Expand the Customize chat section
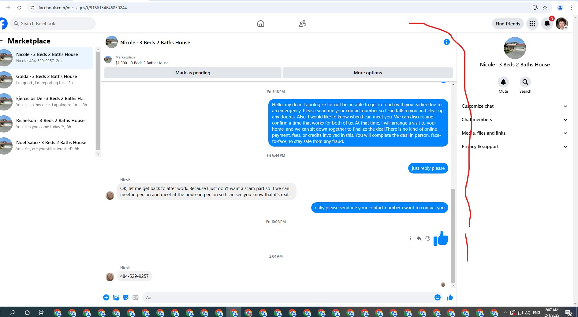Image resolution: width=578 pixels, height=317 pixels. tap(515, 106)
